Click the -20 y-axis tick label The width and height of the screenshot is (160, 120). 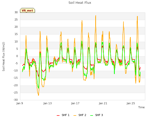pos(16,85)
